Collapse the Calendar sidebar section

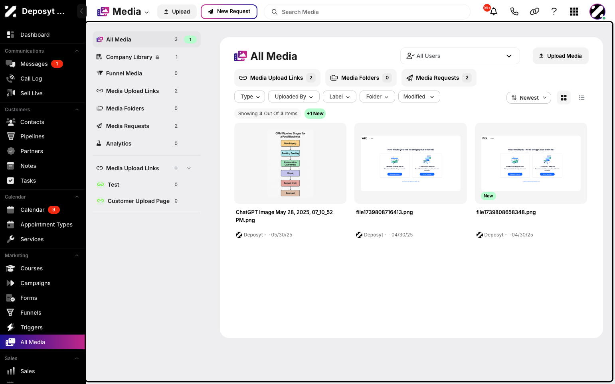77,197
